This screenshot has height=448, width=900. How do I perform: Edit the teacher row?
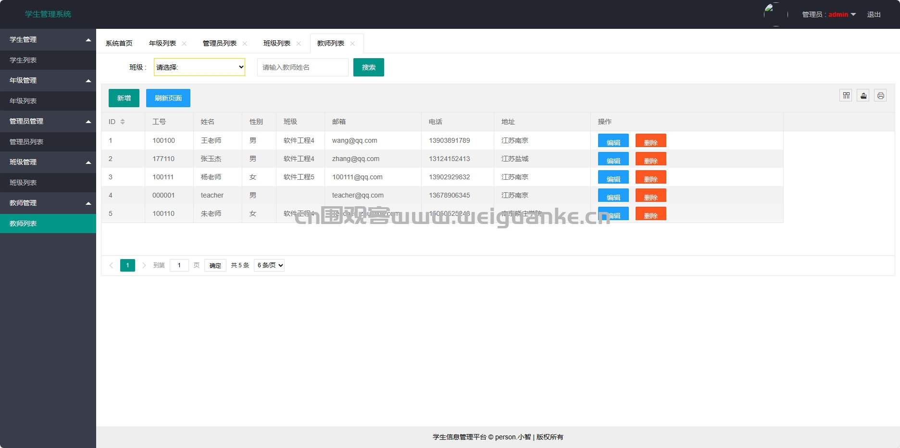coord(613,195)
